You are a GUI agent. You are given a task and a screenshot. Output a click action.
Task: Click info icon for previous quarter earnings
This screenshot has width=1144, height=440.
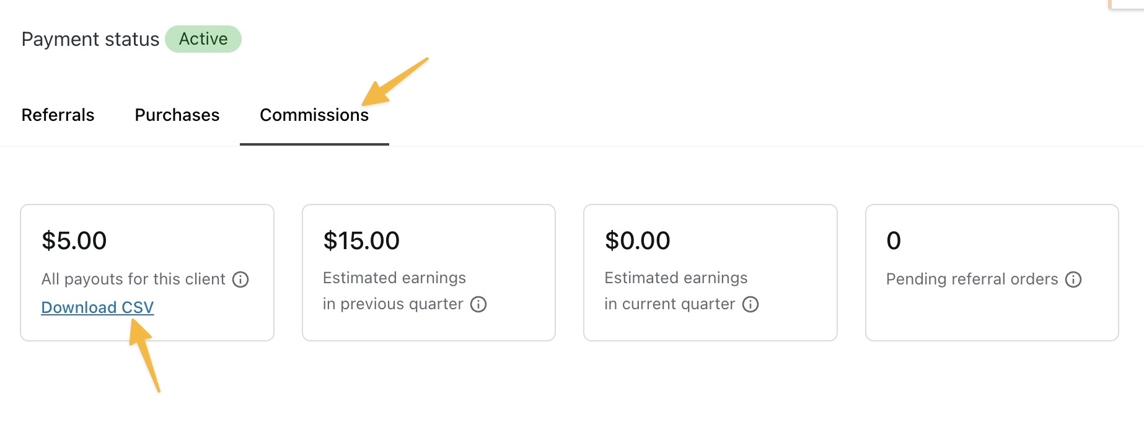[x=478, y=304]
